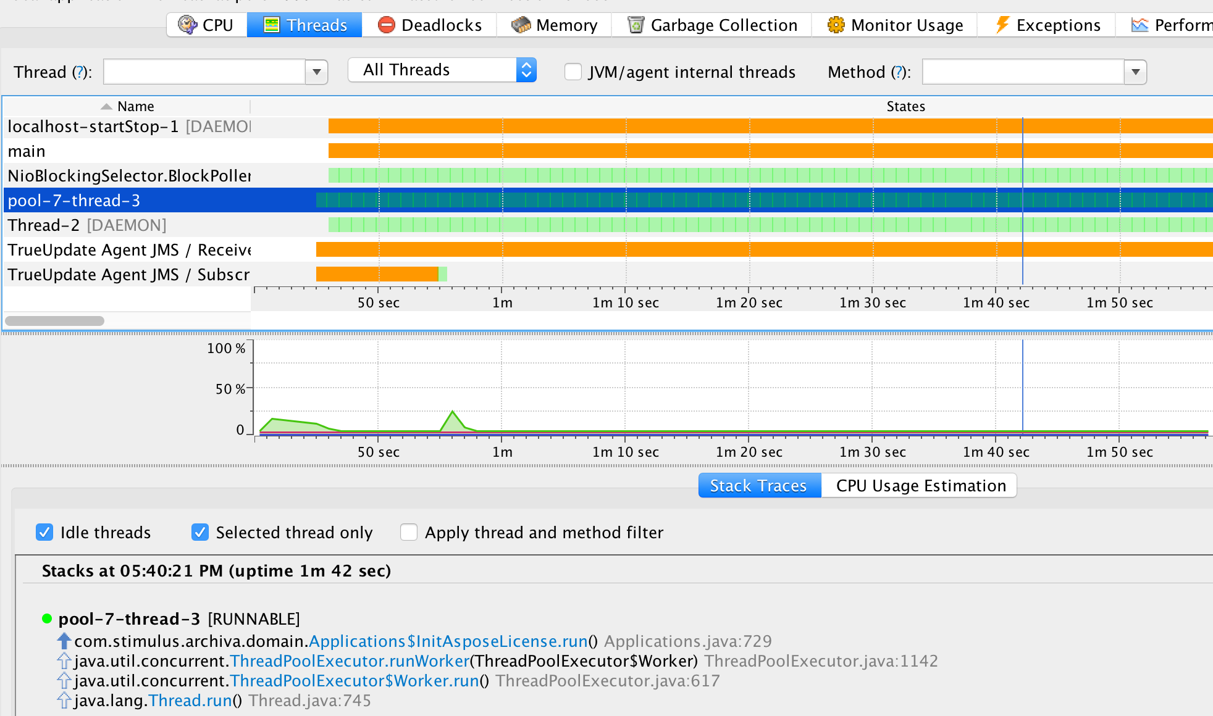Image resolution: width=1213 pixels, height=716 pixels.
Task: Click ThreadPoolExecutor.java:1142 source reference
Action: [x=821, y=661]
